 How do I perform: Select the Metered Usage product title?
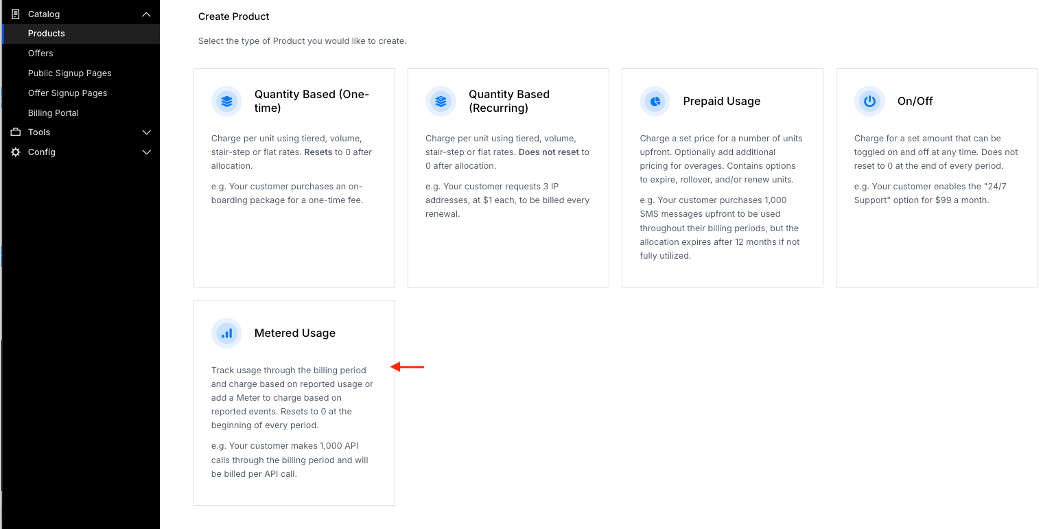pos(295,333)
